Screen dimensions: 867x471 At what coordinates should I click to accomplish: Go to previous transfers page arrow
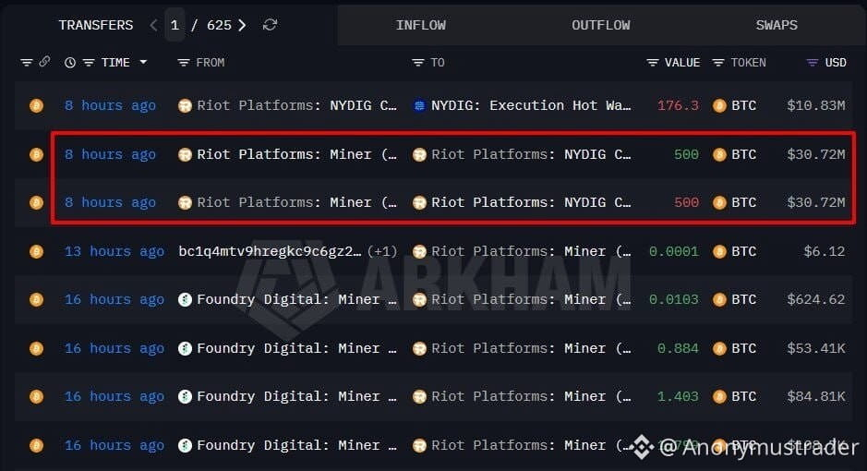coord(153,25)
